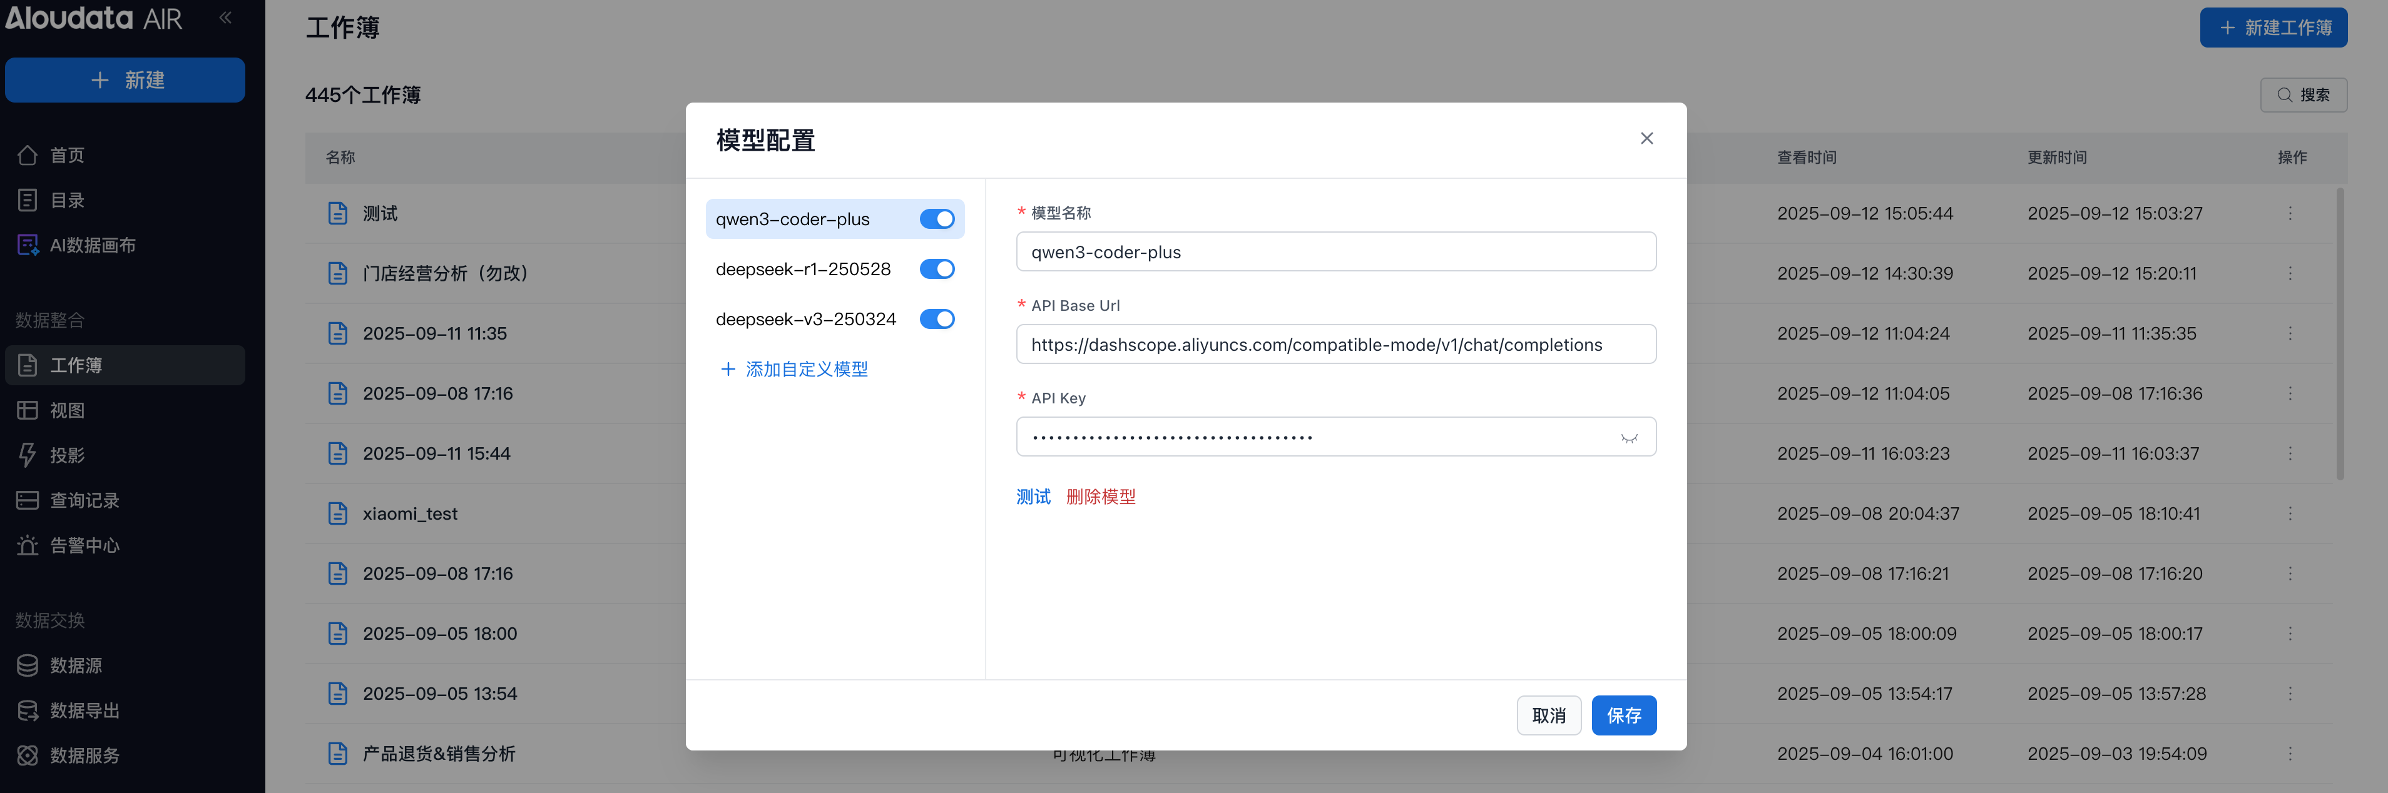
Task: Switch off deepseek-v3-250324 model toggle
Action: [x=936, y=320]
